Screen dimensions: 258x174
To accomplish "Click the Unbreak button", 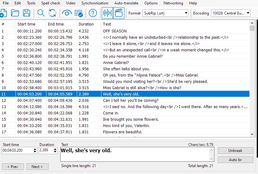I will [x=236, y=150].
